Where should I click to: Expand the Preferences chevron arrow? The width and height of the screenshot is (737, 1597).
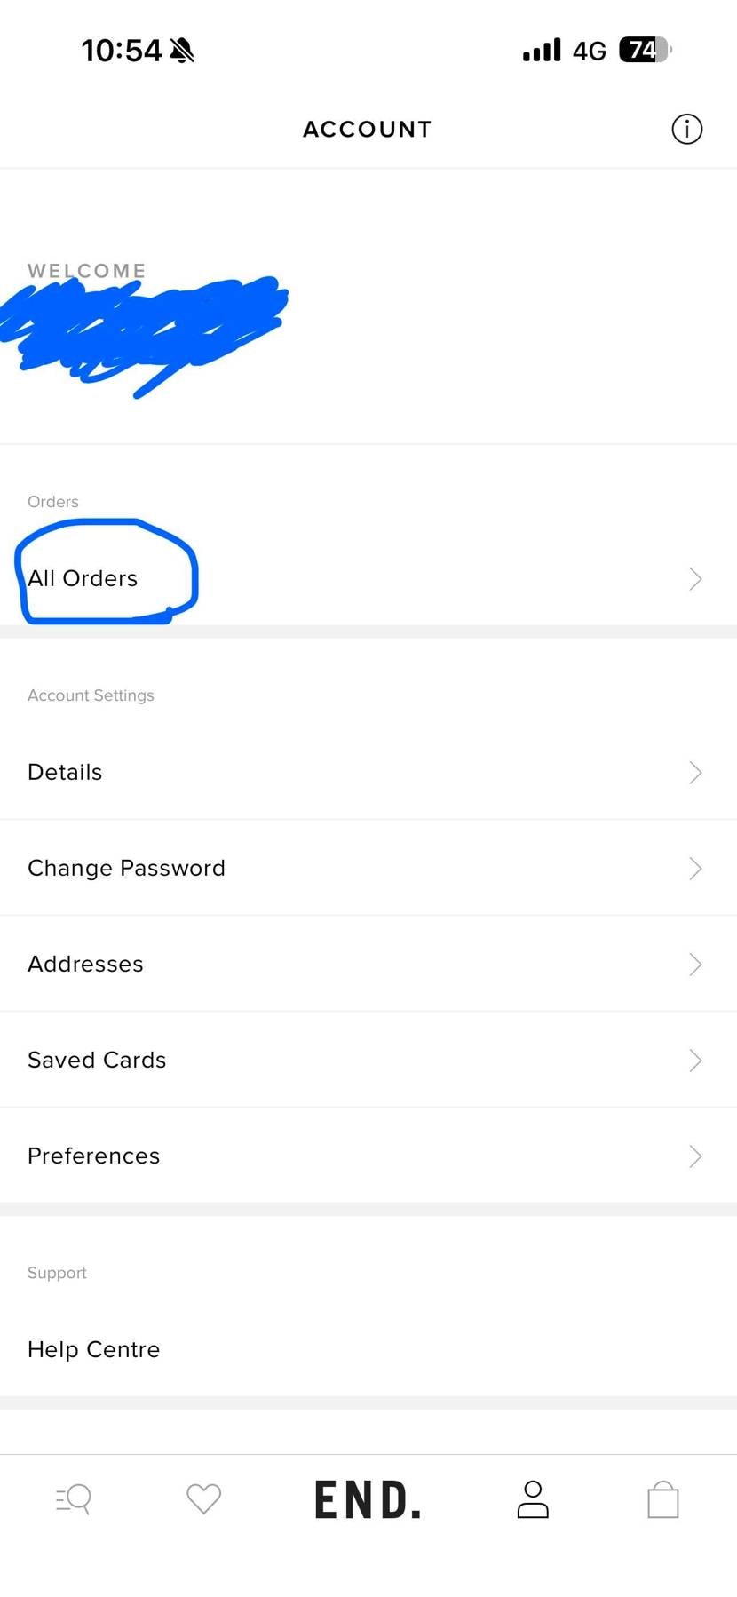tap(695, 1156)
